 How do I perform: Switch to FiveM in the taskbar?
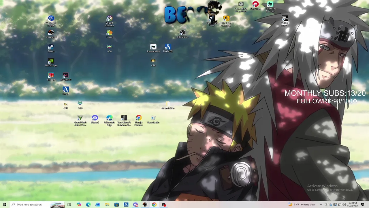126,205
